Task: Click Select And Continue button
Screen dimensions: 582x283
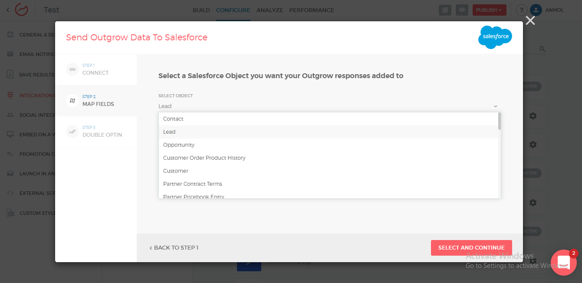Action: point(471,248)
